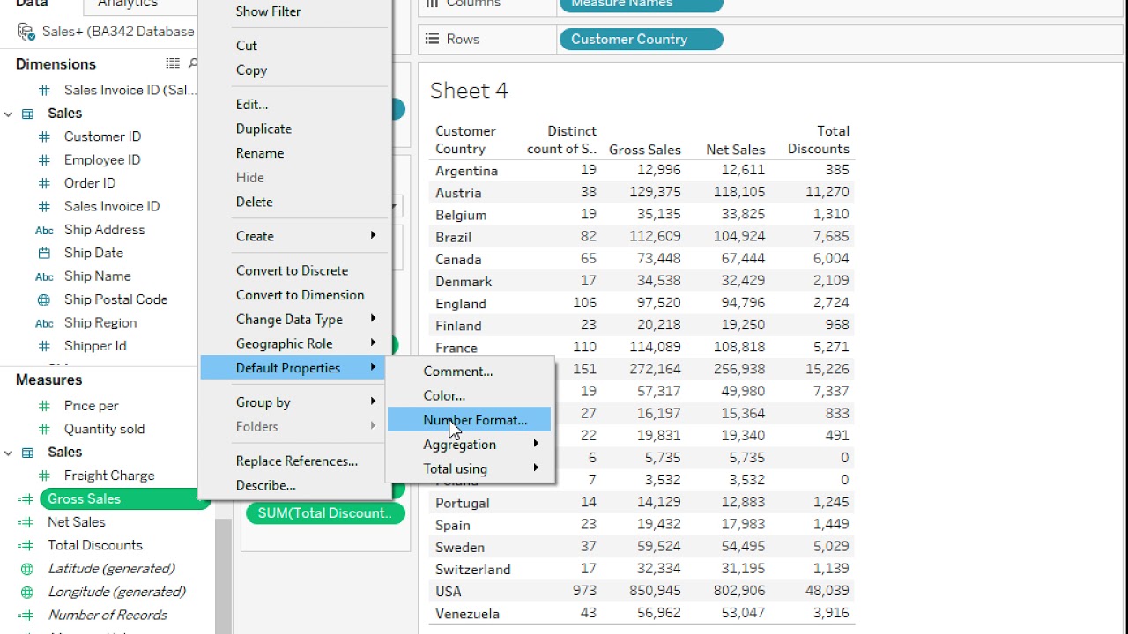Screen dimensions: 1128x634
Task: Click the SUM(Total Discount.. measure pill
Action: 325,512
